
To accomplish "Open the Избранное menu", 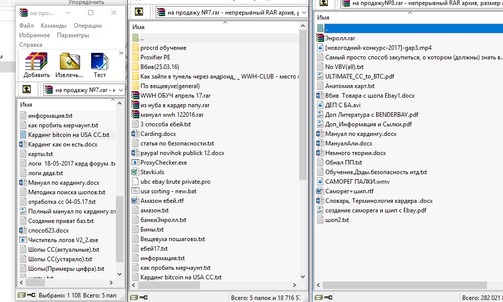I will pos(34,35).
